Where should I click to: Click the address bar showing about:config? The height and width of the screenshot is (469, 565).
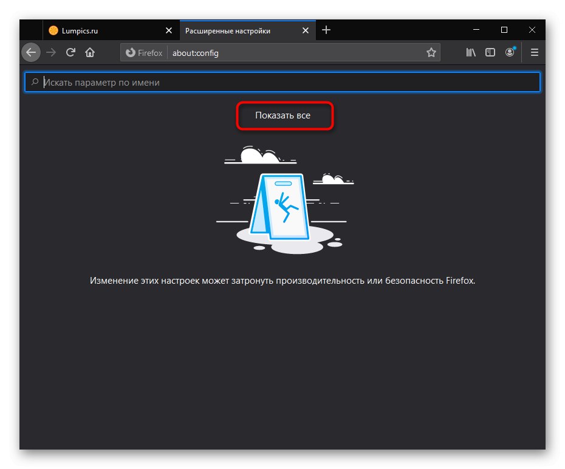[x=273, y=53]
